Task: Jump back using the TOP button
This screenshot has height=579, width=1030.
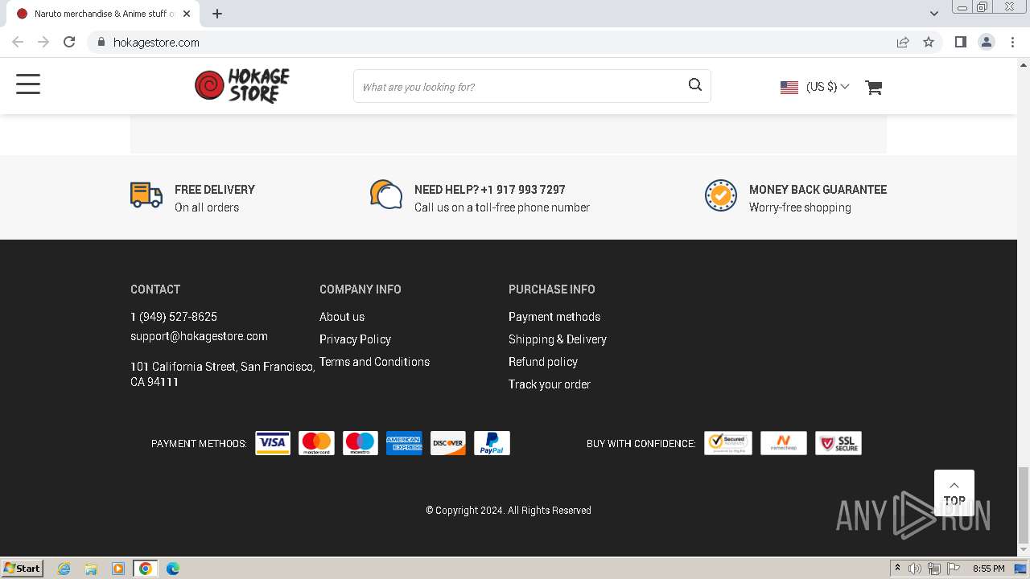Action: [x=954, y=493]
